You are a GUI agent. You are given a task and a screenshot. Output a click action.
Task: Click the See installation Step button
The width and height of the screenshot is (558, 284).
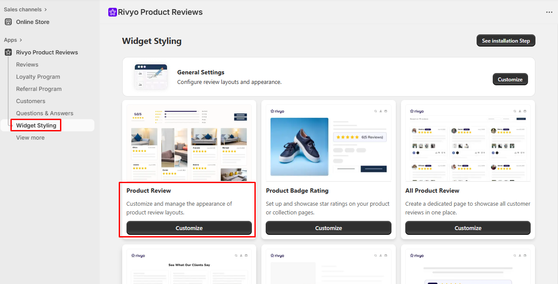click(506, 40)
